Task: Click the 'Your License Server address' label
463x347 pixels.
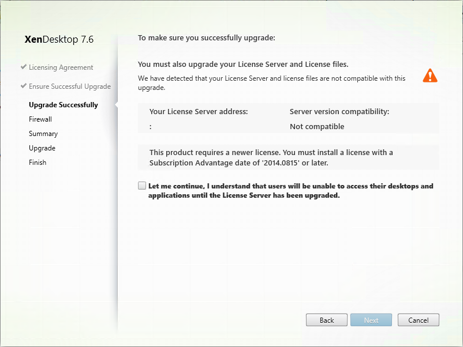Action: point(199,112)
